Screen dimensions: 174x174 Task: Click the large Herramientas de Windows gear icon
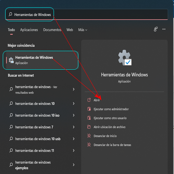125,58
